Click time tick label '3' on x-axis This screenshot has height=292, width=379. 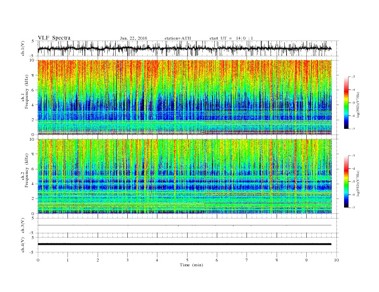127,260
